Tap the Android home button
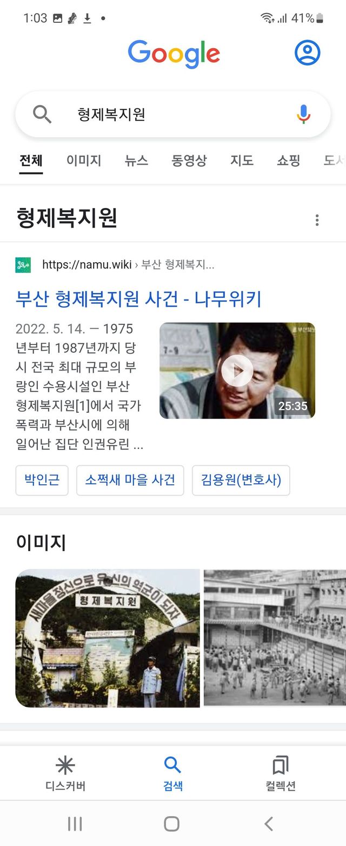The height and width of the screenshot is (846, 346). 171,824
